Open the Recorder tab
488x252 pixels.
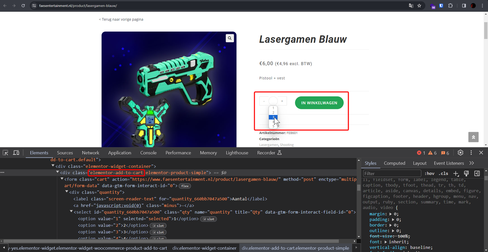pyautogui.click(x=266, y=153)
